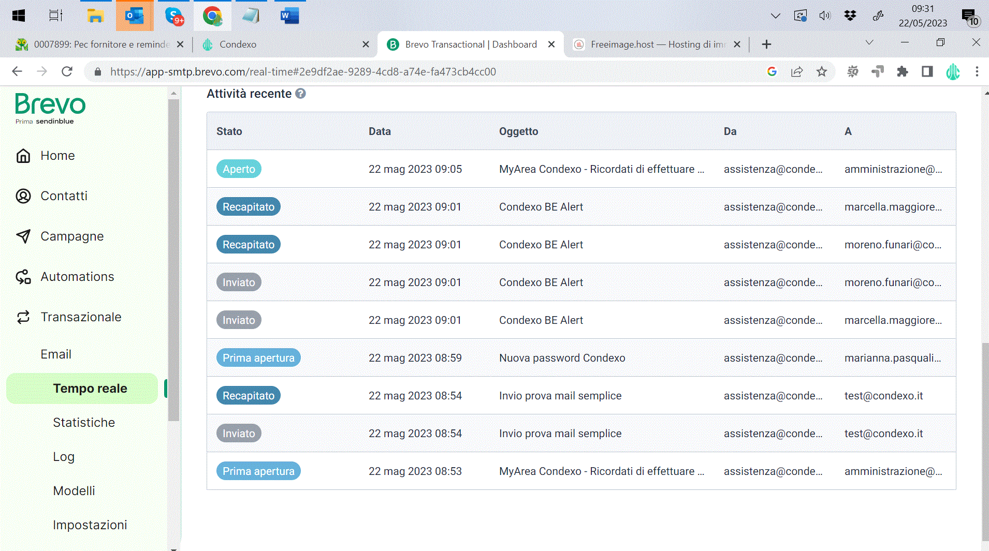
Task: Open Windows Start menu
Action: pyautogui.click(x=19, y=16)
